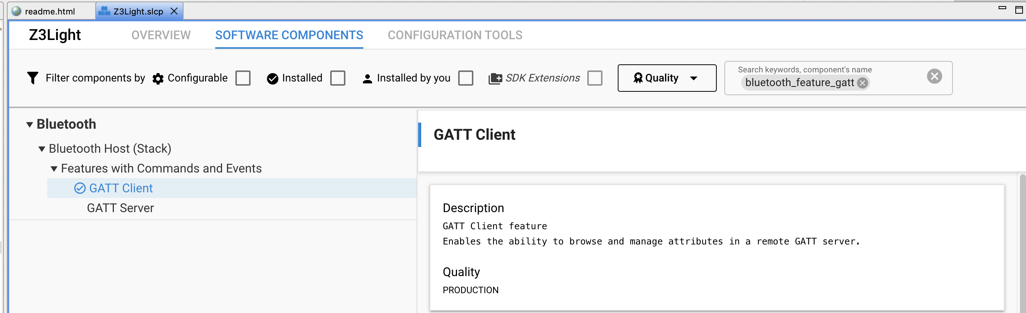
Task: Enable the Installed filter checkbox
Action: click(x=337, y=78)
